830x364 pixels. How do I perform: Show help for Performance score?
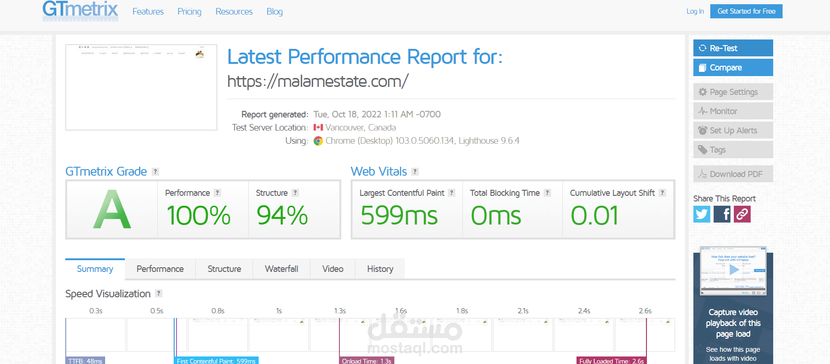point(217,193)
